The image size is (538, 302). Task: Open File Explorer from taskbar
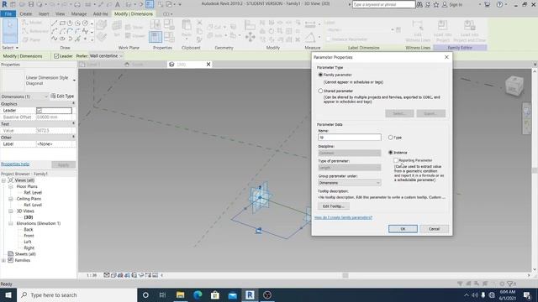(x=180, y=294)
